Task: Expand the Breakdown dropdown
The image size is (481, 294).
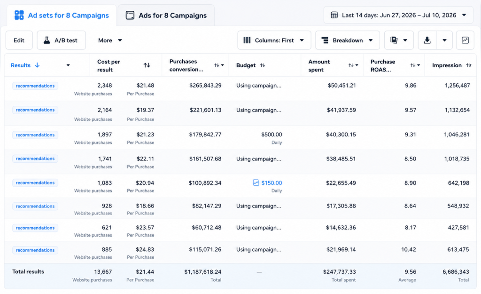Action: [x=348, y=40]
